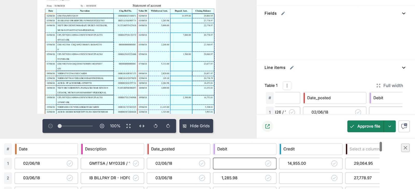Click the Statement of account title
The height and width of the screenshot is (189, 415).
[x=147, y=5]
